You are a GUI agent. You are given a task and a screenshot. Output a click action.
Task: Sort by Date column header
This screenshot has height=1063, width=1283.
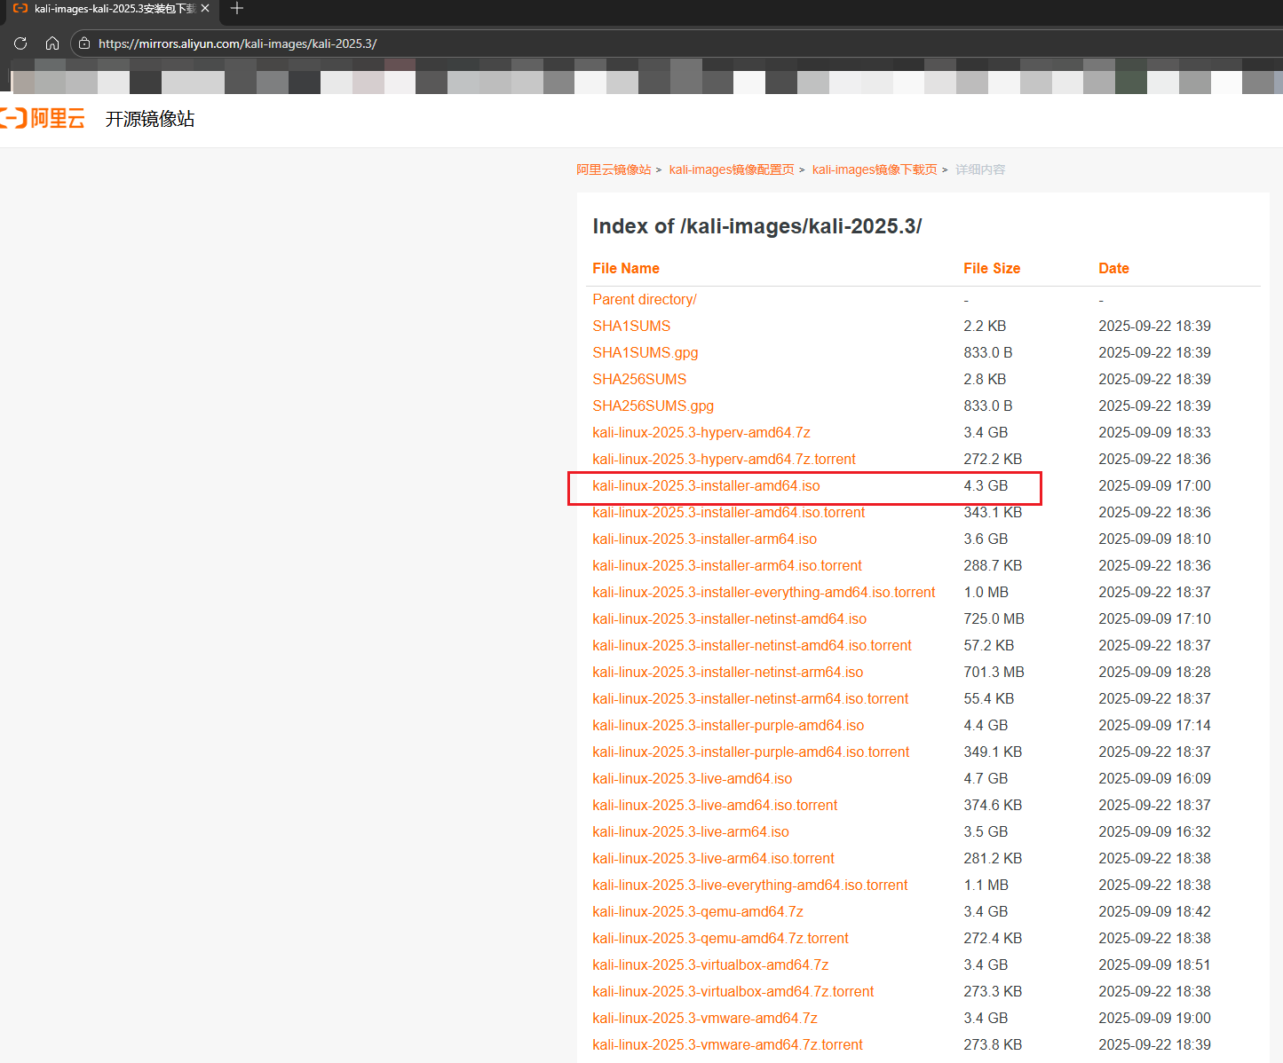[x=1113, y=268]
